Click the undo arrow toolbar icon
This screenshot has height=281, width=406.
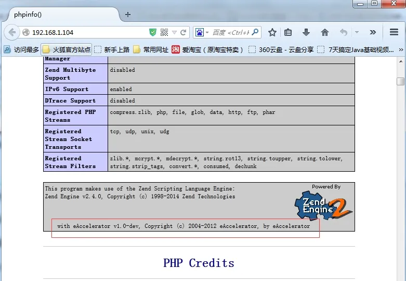344,32
